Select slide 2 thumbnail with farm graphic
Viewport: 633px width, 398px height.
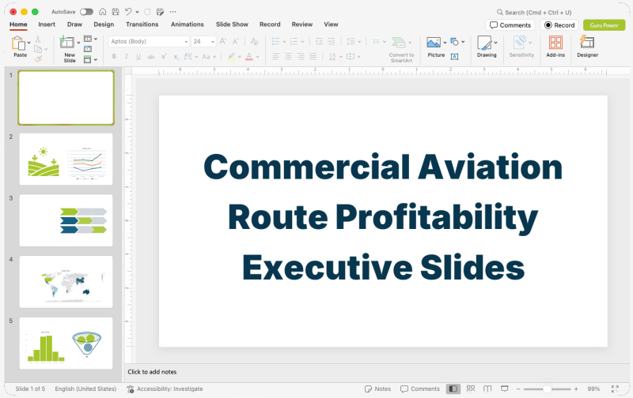66,159
